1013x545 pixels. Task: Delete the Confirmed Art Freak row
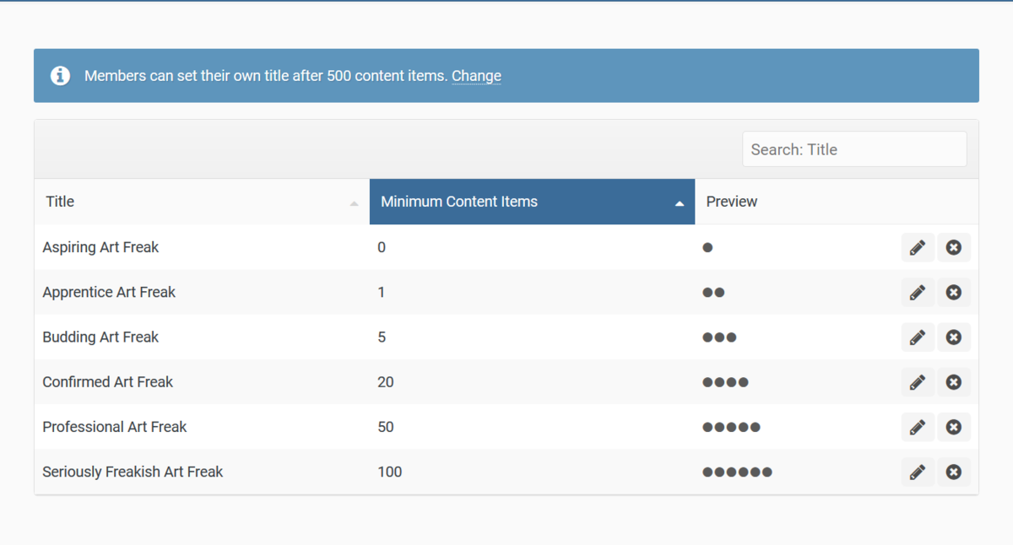point(954,382)
